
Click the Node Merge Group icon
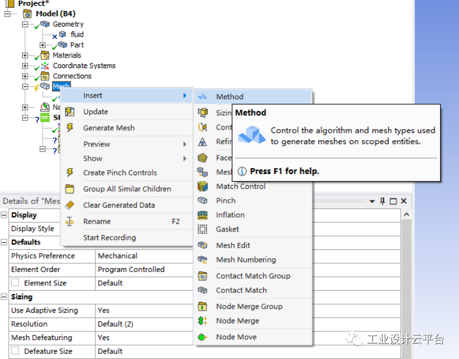click(203, 306)
